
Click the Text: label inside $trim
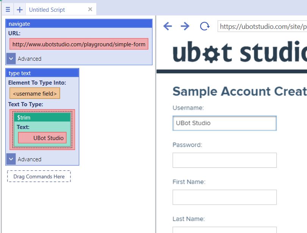pyautogui.click(x=23, y=127)
